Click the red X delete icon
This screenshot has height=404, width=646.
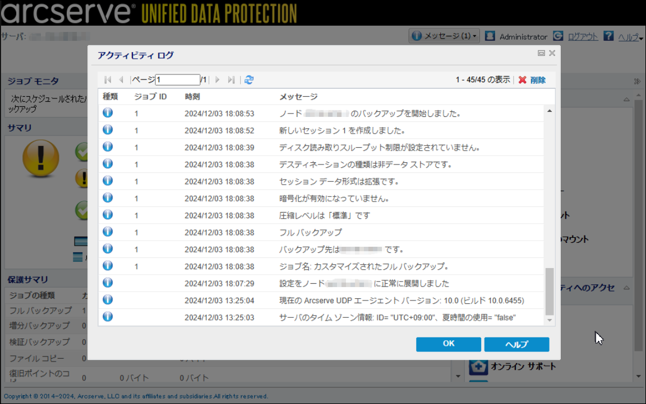click(x=523, y=79)
